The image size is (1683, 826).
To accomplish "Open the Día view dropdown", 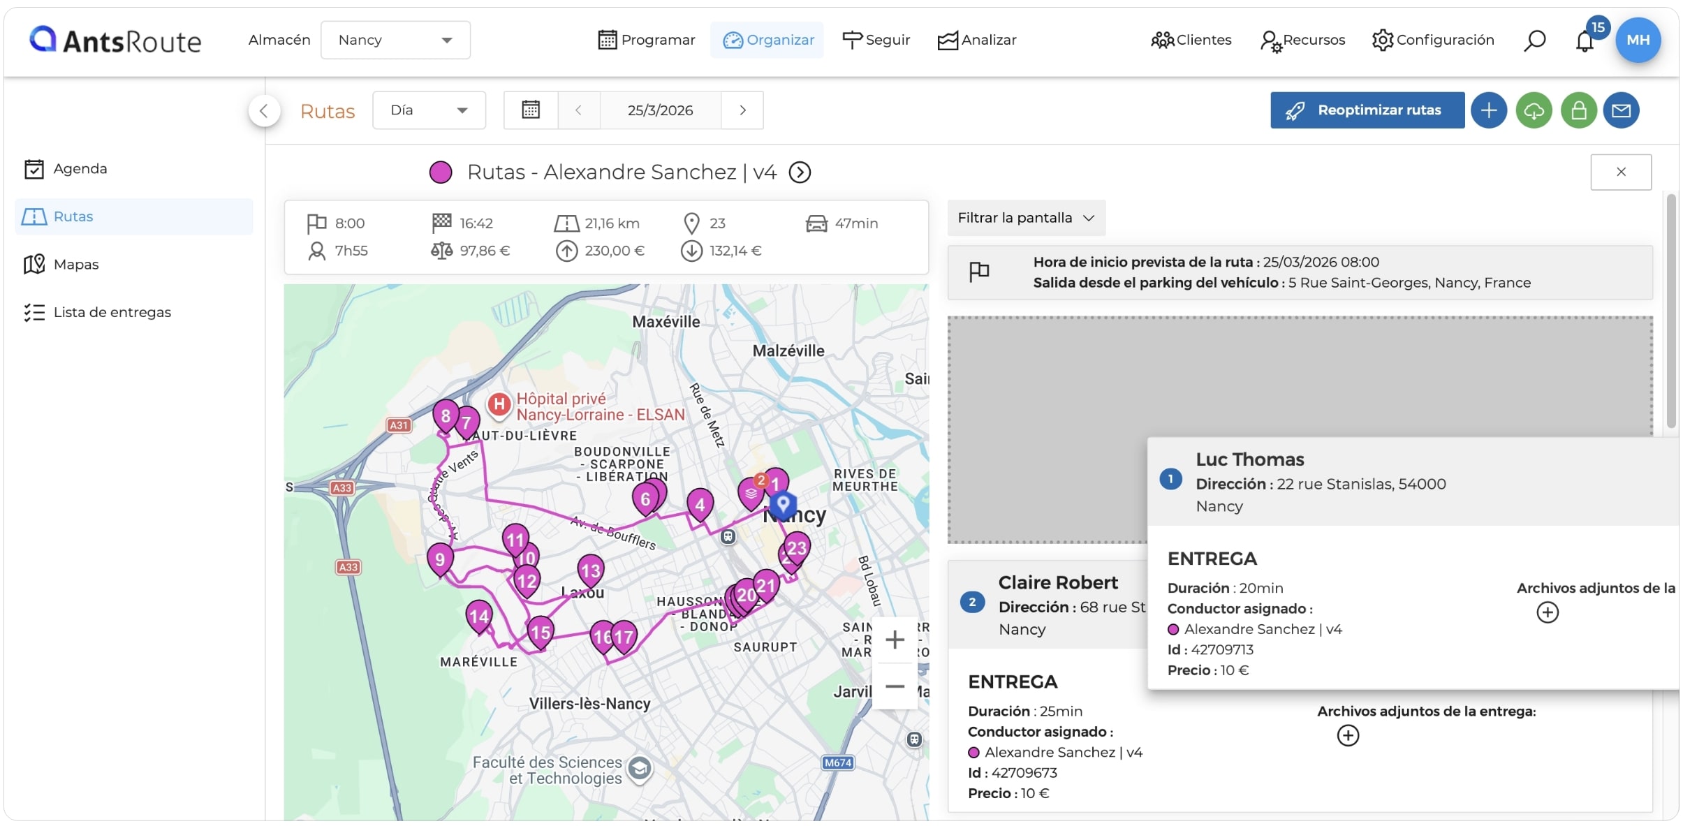I will 429,110.
